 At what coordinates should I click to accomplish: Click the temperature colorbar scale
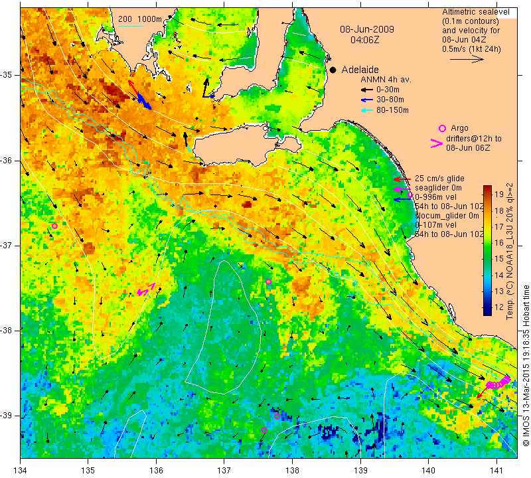(487, 250)
